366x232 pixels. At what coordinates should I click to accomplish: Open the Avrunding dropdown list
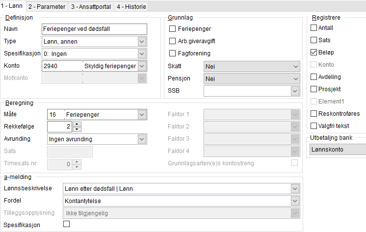pos(142,139)
